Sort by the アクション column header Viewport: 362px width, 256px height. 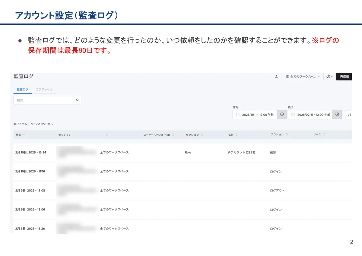pyautogui.click(x=280, y=134)
